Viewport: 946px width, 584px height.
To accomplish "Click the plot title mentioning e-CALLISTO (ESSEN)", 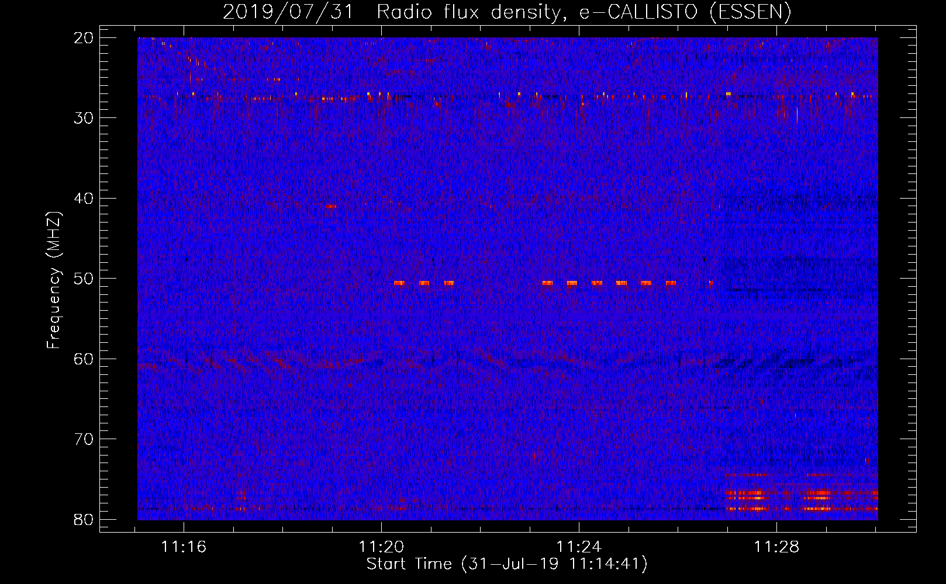I will [x=507, y=12].
